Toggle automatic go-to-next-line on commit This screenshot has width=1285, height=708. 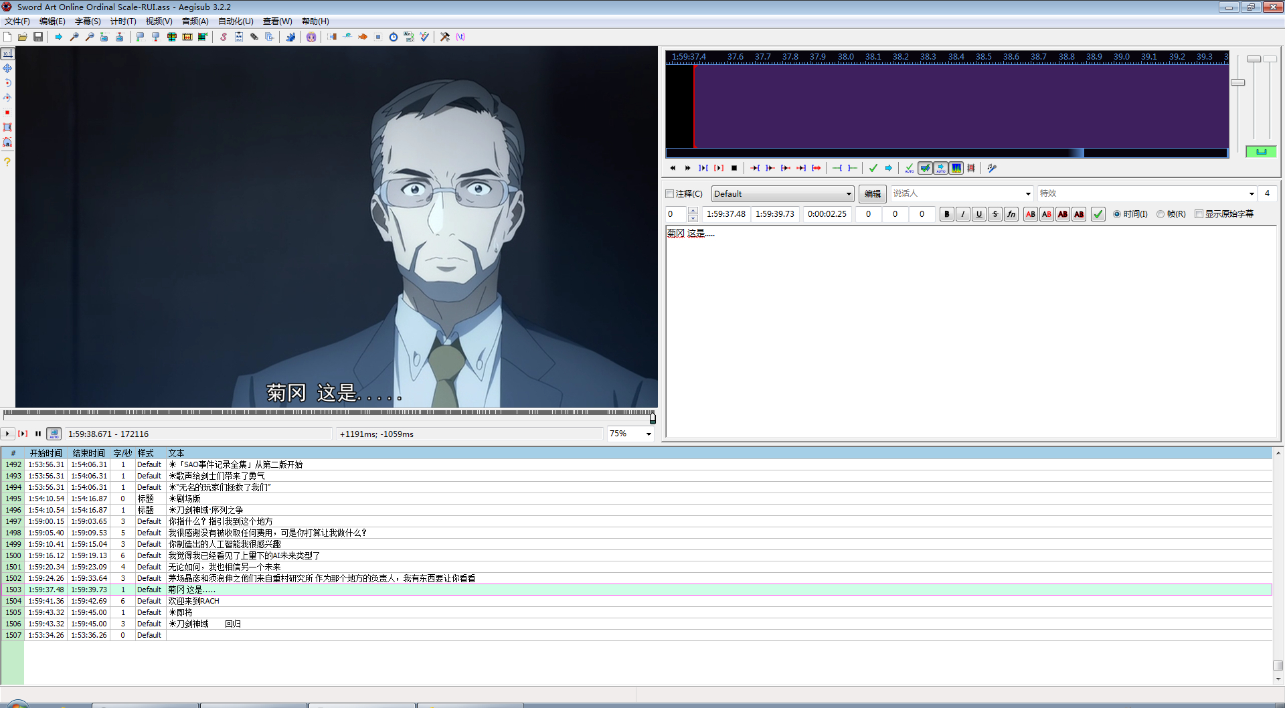coord(925,168)
